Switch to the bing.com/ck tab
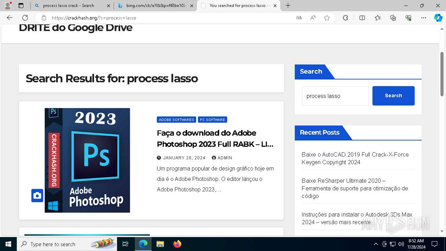 click(x=155, y=6)
